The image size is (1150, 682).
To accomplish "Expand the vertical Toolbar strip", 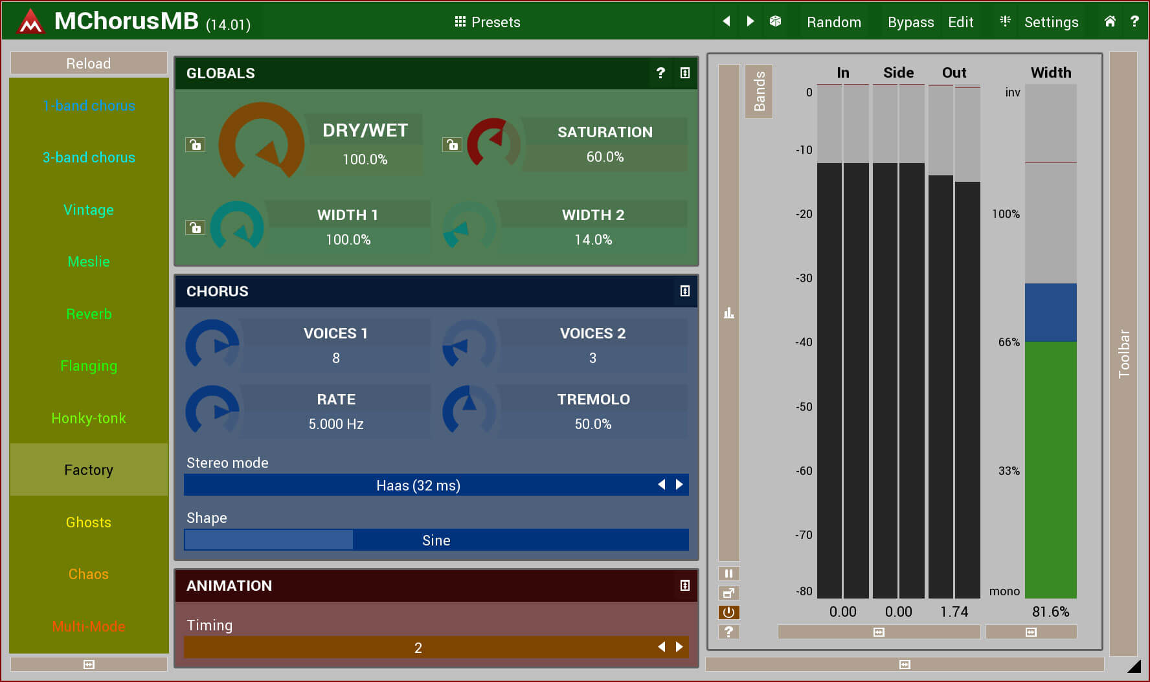I will [x=1123, y=354].
